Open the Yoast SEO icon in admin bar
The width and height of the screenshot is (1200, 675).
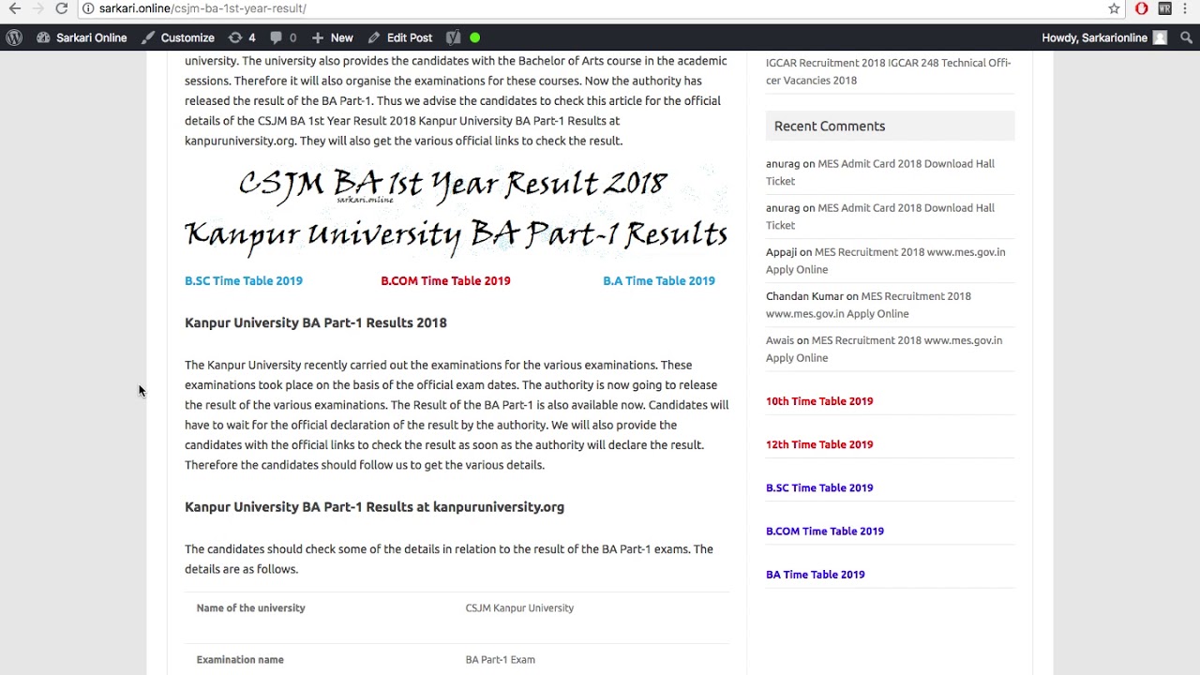point(454,37)
